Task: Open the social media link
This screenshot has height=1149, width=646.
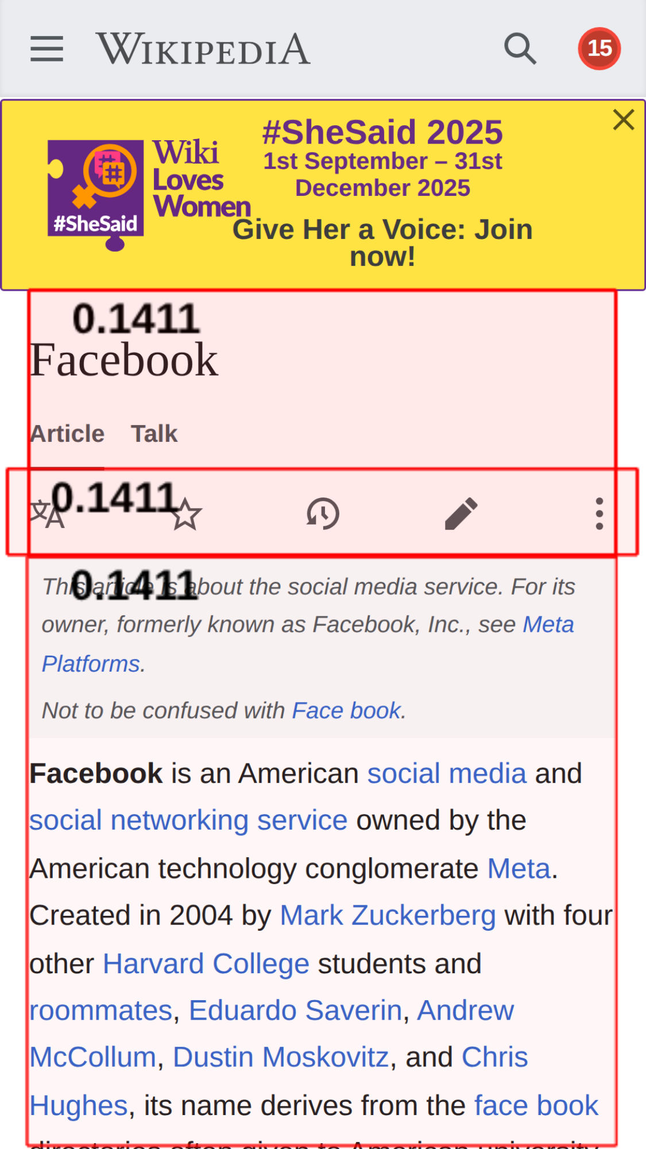Action: (x=447, y=773)
